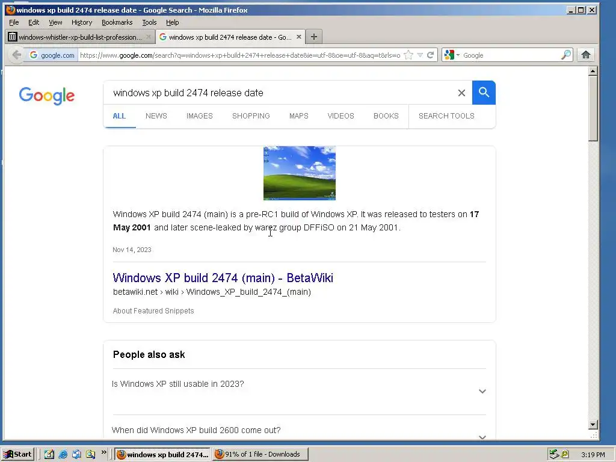This screenshot has height=462, width=616.
Task: Click the URL address field
Action: [x=240, y=55]
